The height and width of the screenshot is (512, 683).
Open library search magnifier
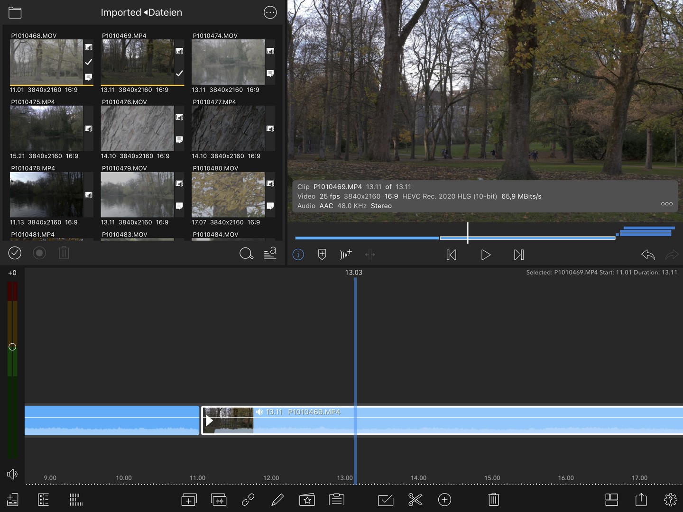coord(246,254)
